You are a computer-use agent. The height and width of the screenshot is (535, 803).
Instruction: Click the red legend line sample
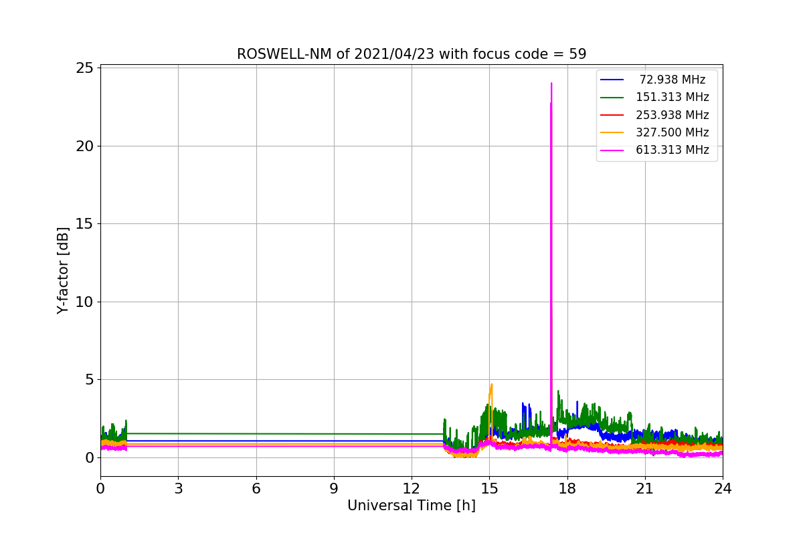(x=612, y=115)
